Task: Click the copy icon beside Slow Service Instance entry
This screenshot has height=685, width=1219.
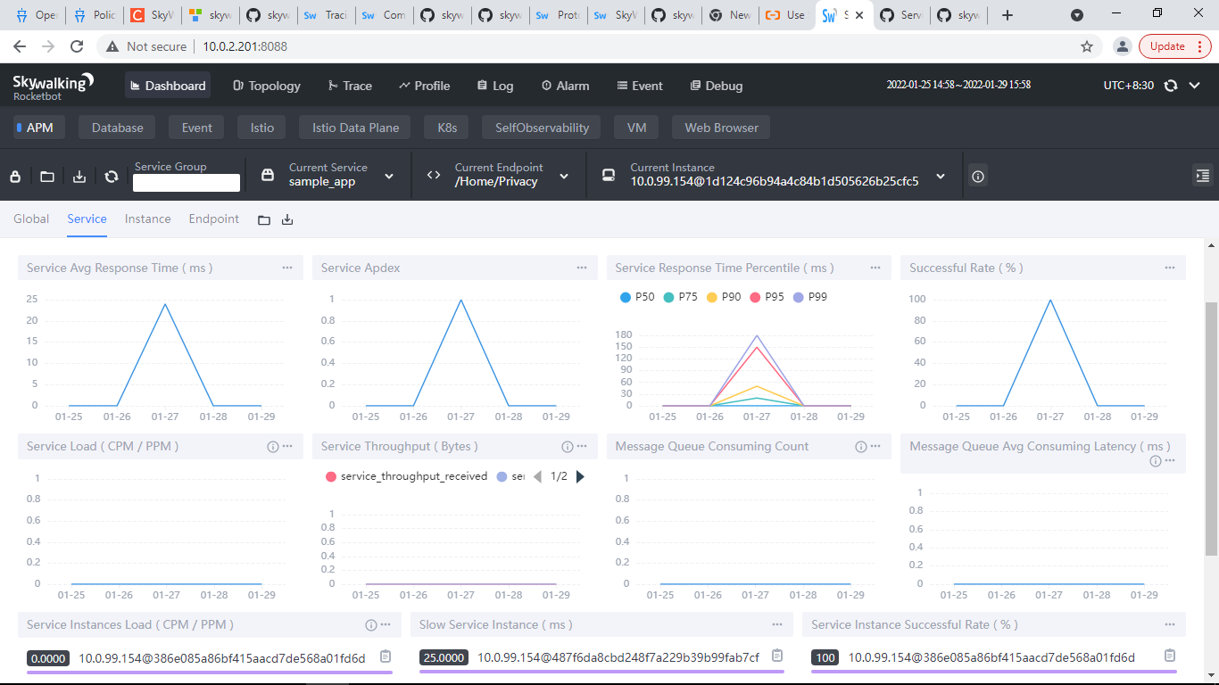Action: (776, 656)
